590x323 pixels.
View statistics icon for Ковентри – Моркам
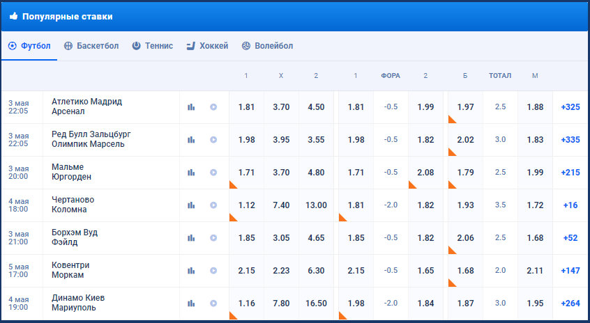coord(191,270)
